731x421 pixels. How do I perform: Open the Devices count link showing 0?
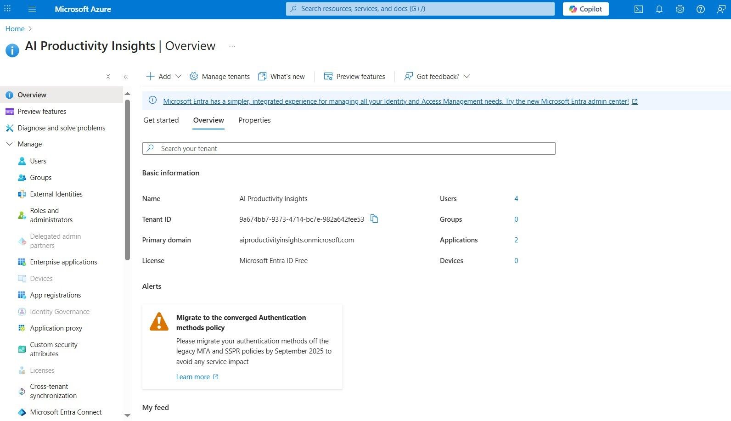click(516, 261)
